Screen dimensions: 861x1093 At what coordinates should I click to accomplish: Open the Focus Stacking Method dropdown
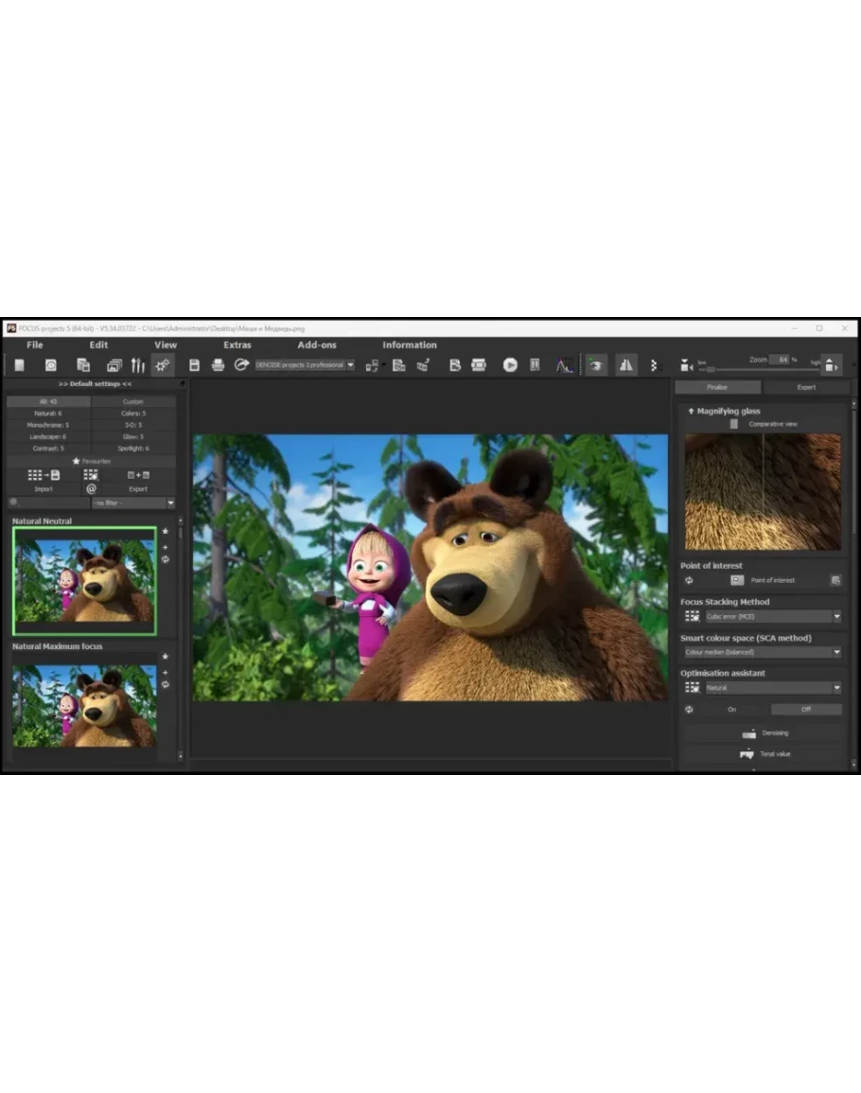click(x=773, y=617)
